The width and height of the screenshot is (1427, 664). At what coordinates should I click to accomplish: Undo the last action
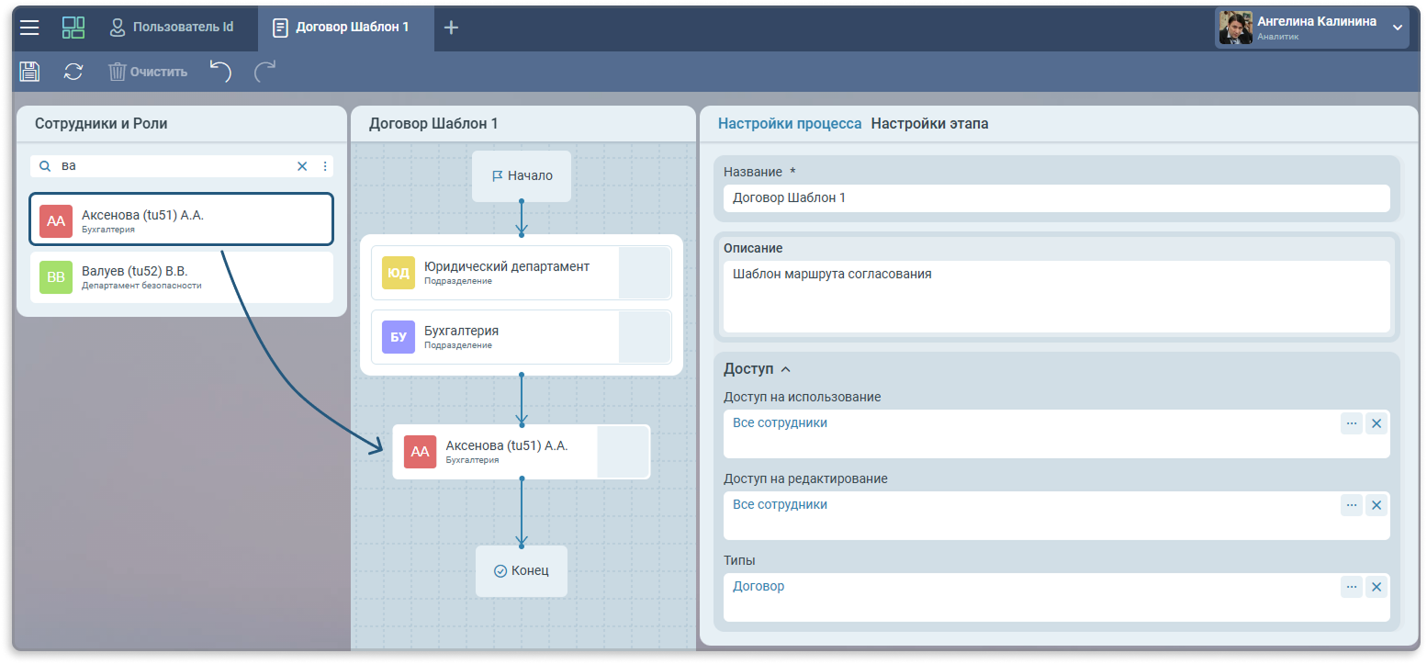220,72
